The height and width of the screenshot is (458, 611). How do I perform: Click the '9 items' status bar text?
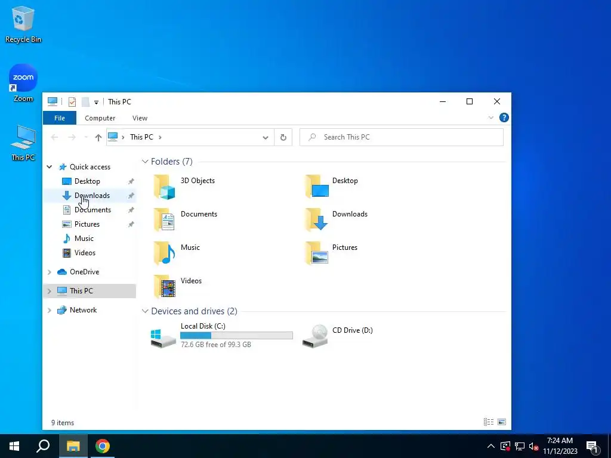pos(63,423)
